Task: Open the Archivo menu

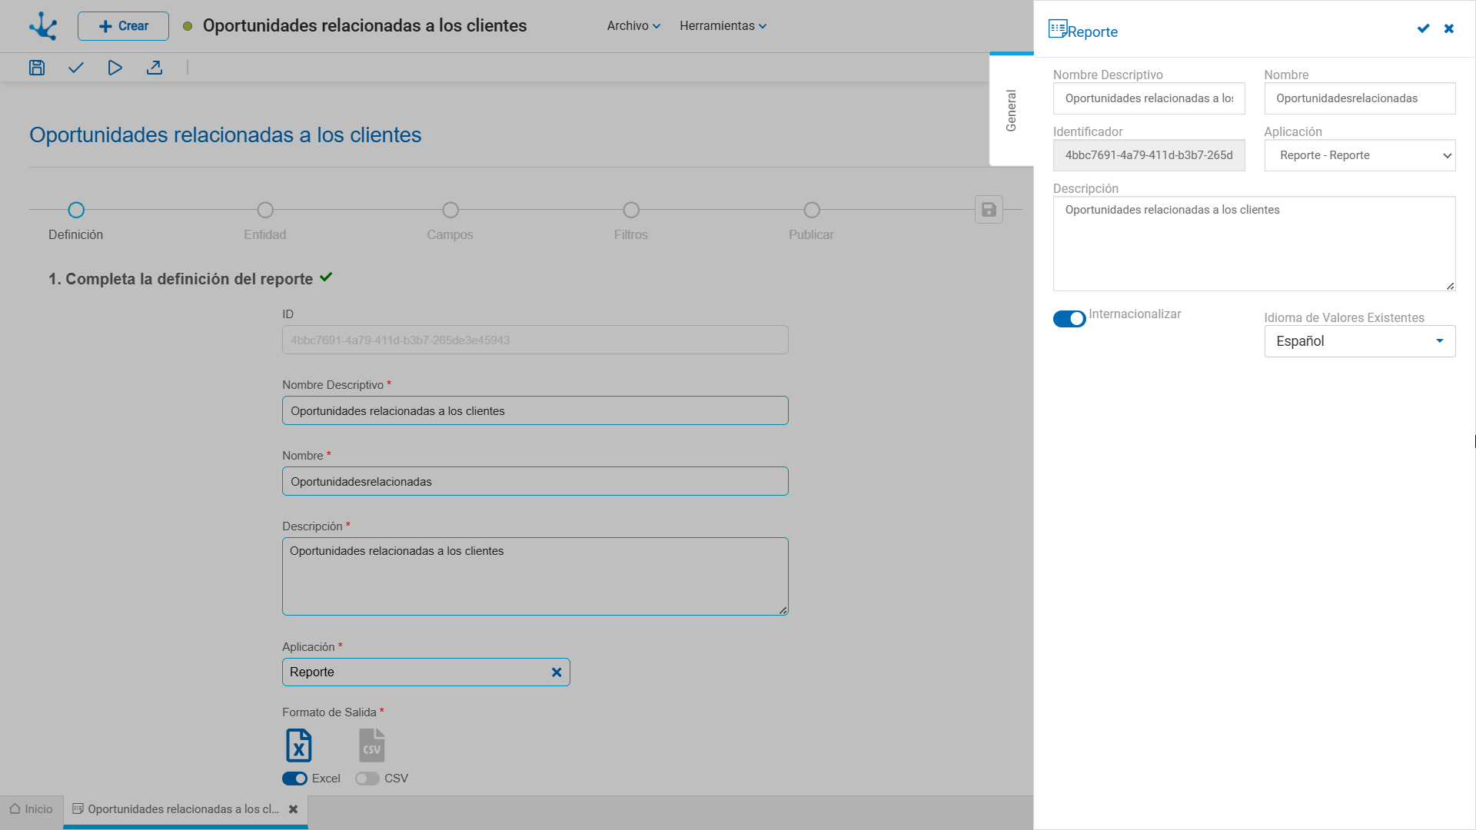Action: click(633, 25)
